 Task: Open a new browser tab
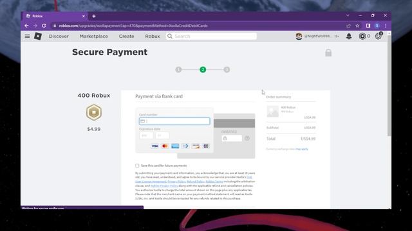(94, 16)
